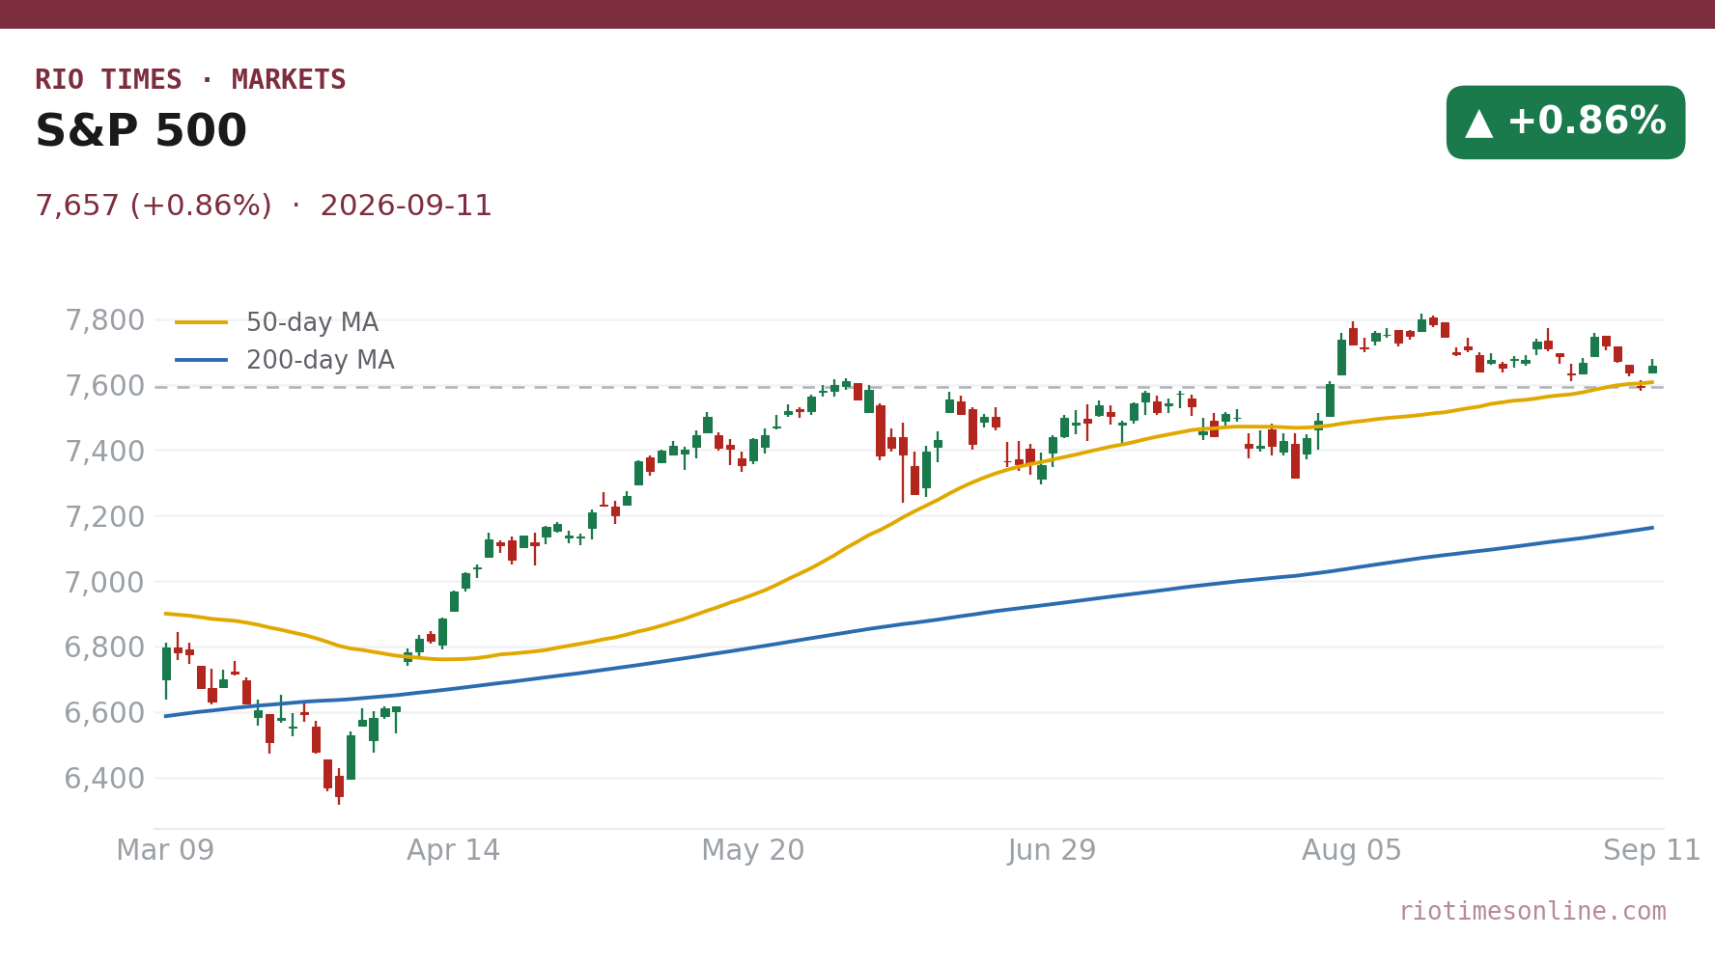Click the 7,657 (+0.86%) price and date line
Screen dimensions: 1715x964
click(264, 206)
